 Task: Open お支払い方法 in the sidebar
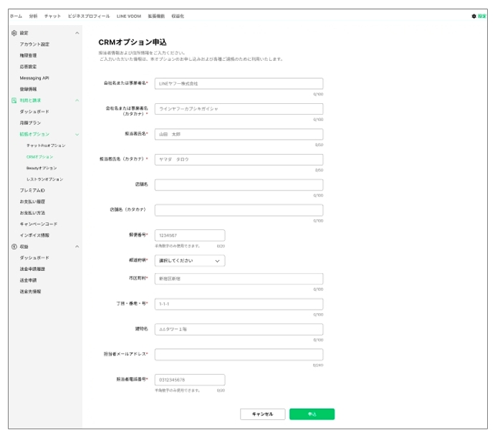coord(32,213)
